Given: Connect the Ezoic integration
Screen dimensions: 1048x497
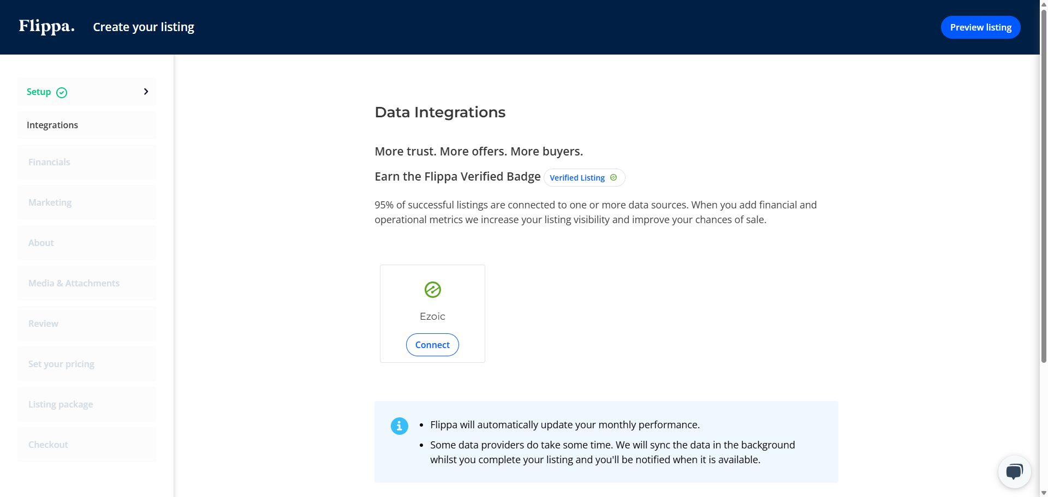Looking at the screenshot, I should (432, 345).
